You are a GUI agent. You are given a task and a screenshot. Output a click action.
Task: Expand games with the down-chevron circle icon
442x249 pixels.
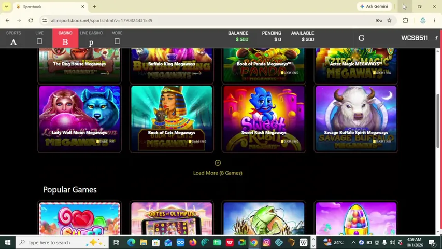(x=218, y=163)
